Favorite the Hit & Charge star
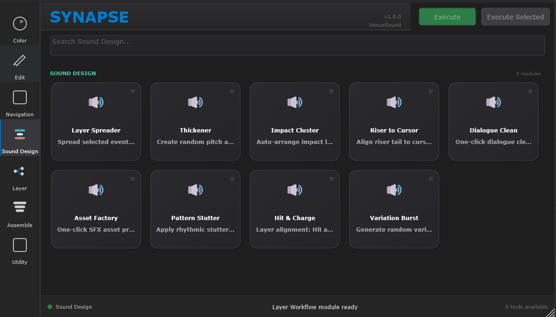The image size is (556, 317). pos(331,179)
